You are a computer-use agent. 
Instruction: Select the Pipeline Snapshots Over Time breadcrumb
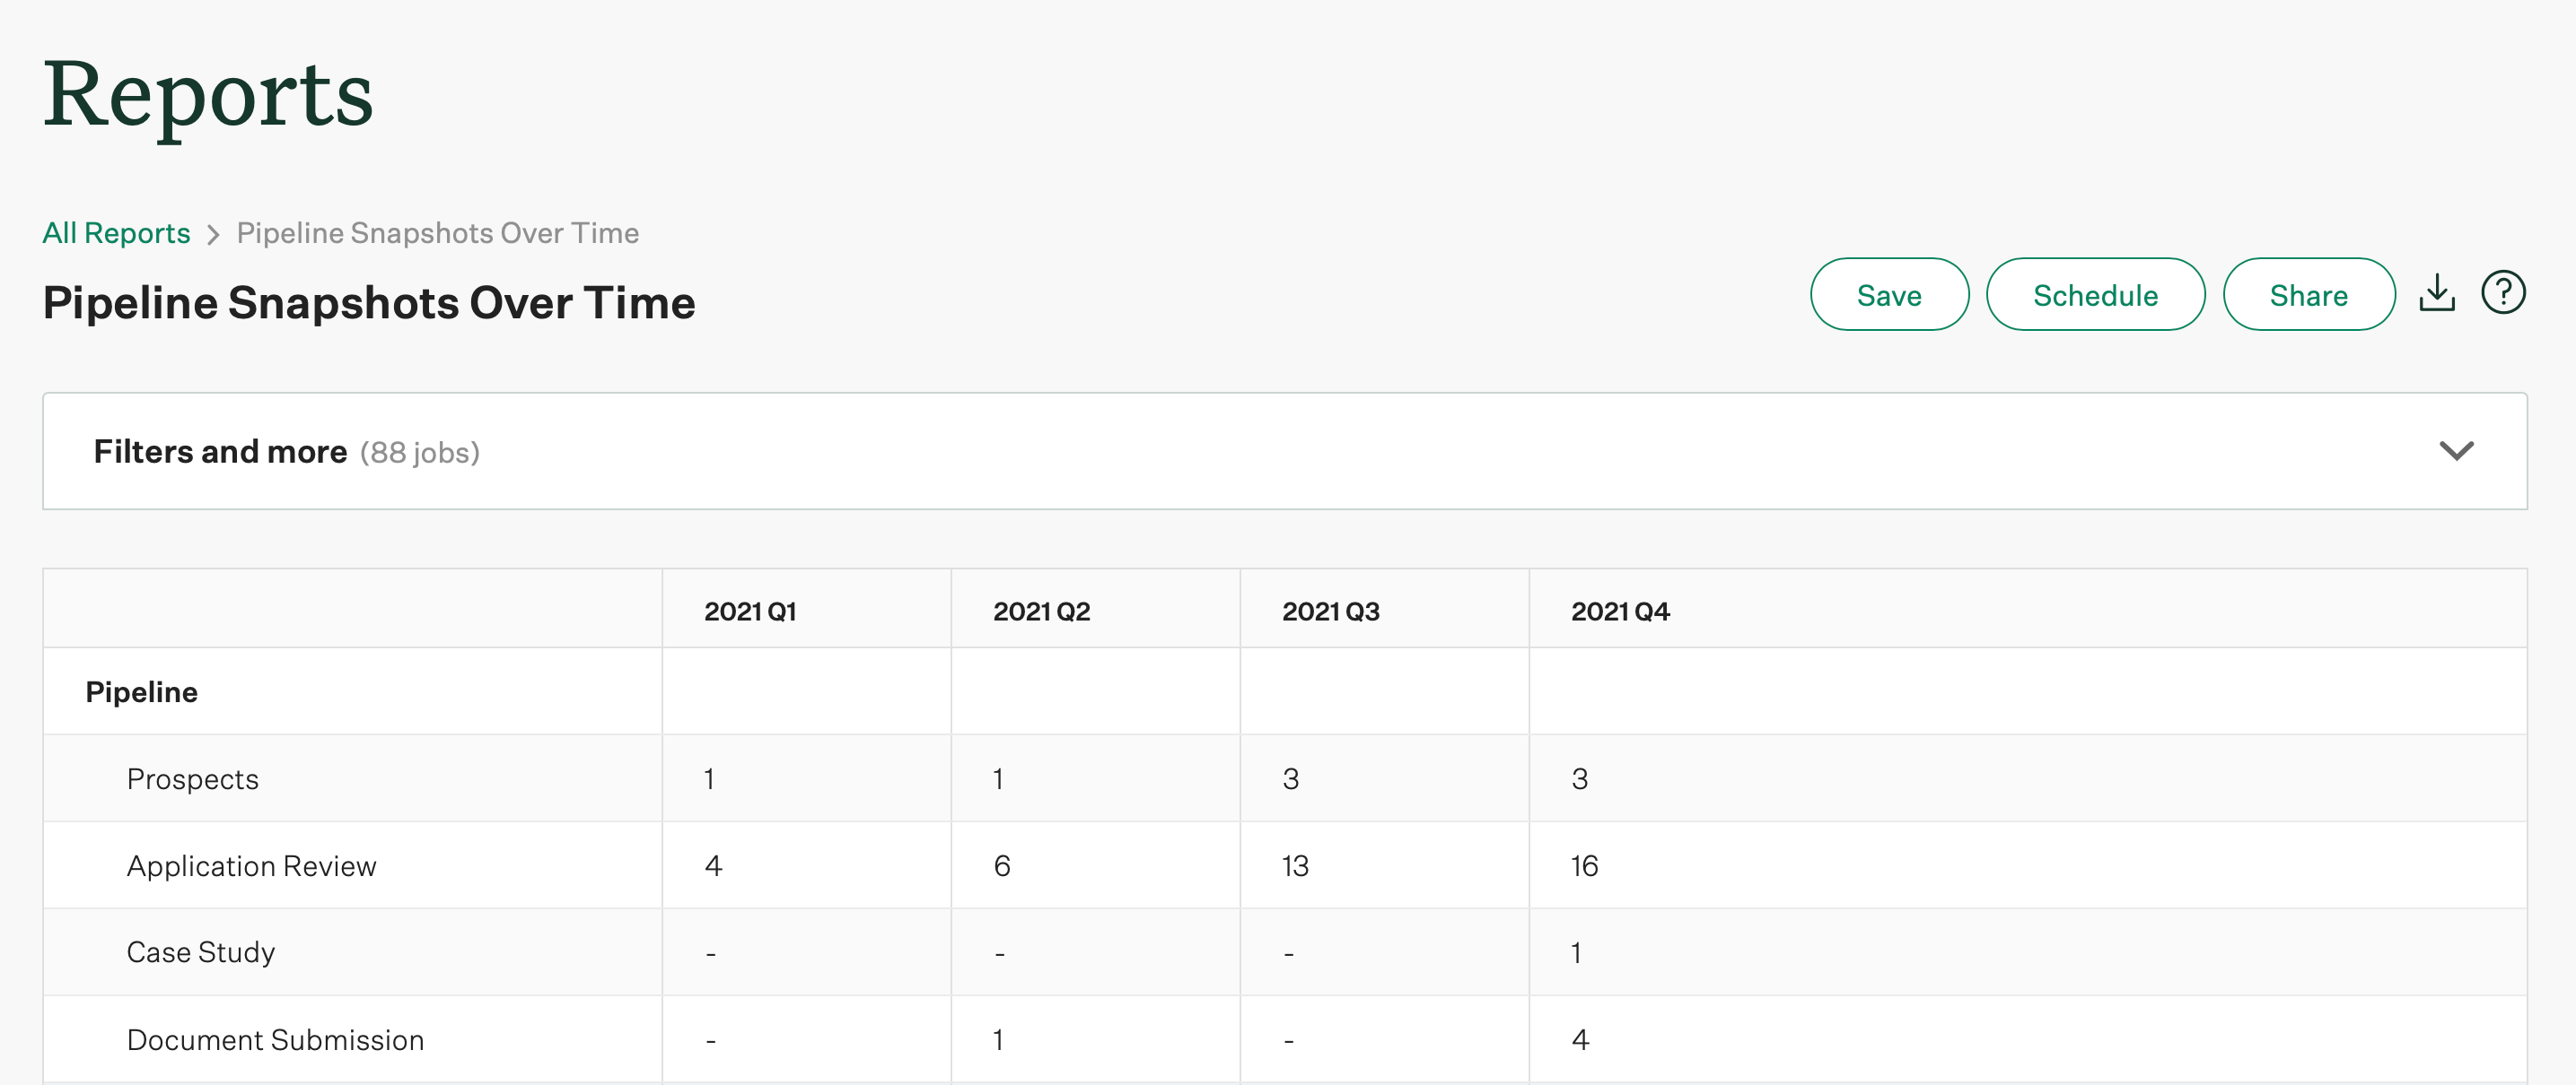[437, 233]
